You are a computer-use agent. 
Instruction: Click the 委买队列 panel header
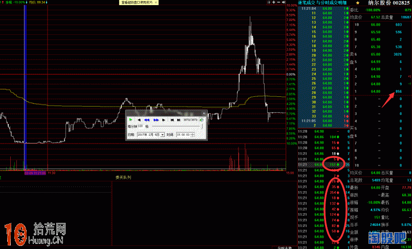click(x=123, y=177)
